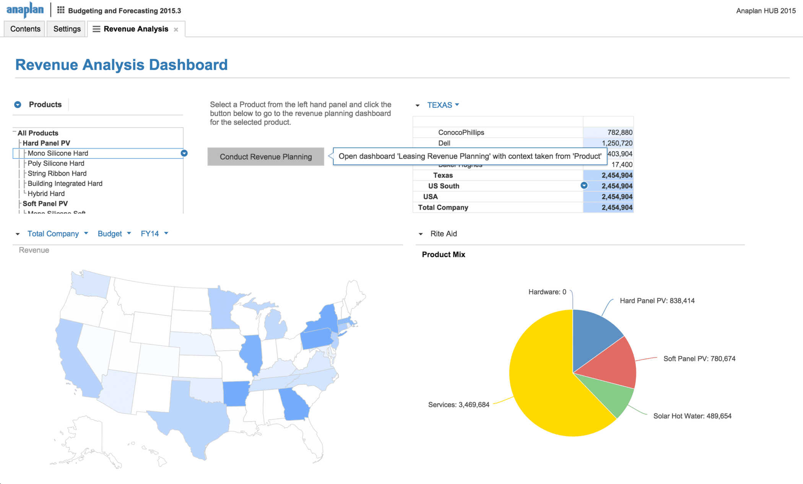Click the All Products tree label
Screen dimensions: 803x484
click(x=38, y=133)
